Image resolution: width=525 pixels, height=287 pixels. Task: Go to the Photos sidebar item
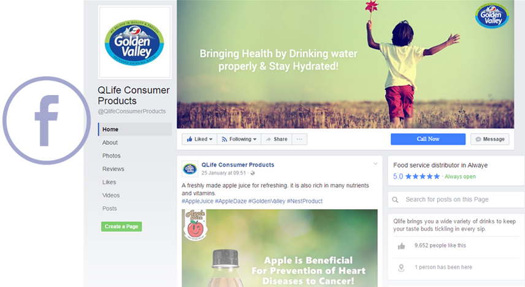(111, 156)
